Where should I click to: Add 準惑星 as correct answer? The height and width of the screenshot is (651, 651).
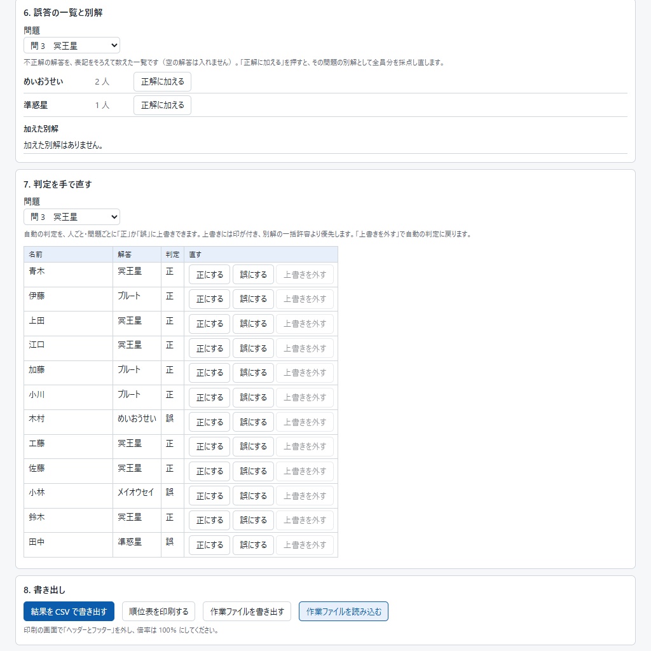pos(162,105)
